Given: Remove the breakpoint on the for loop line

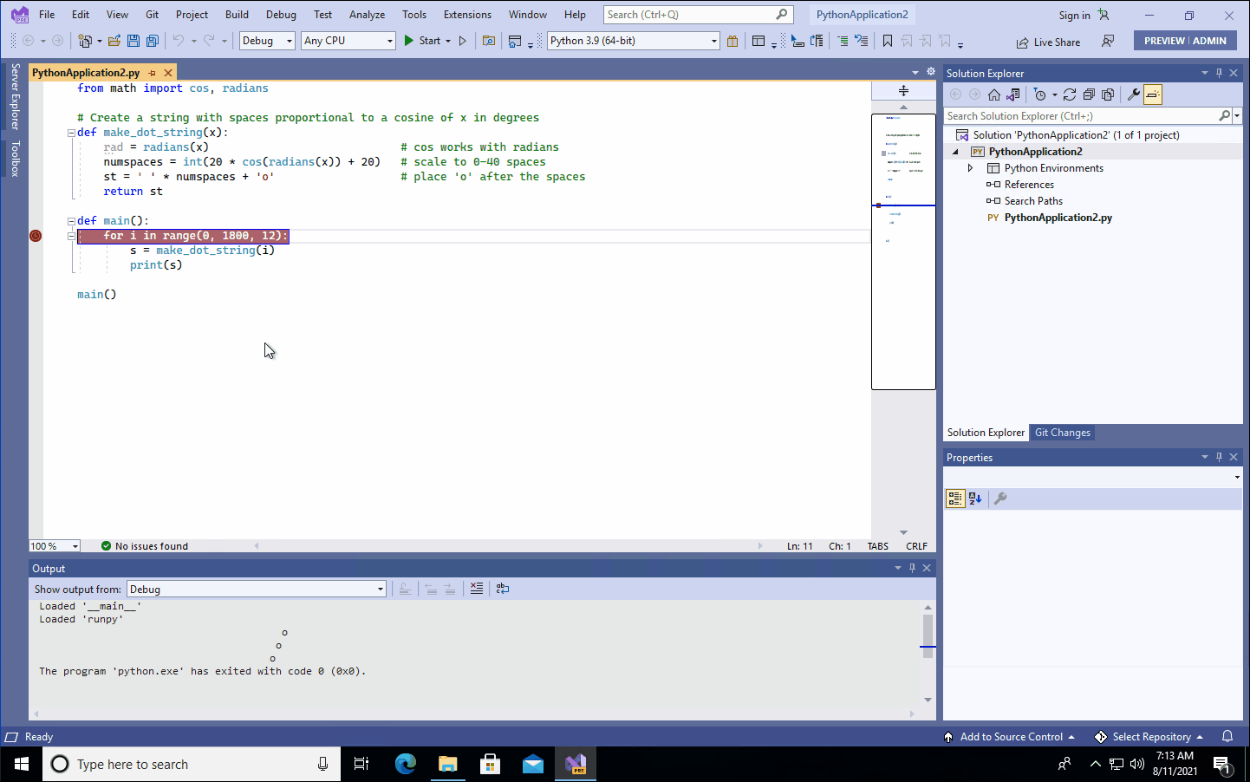Looking at the screenshot, I should pyautogui.click(x=36, y=236).
